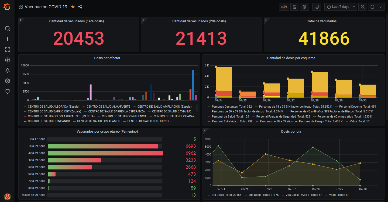Open the Server Admin shield icon
The width and height of the screenshot is (388, 202).
pos(8,91)
